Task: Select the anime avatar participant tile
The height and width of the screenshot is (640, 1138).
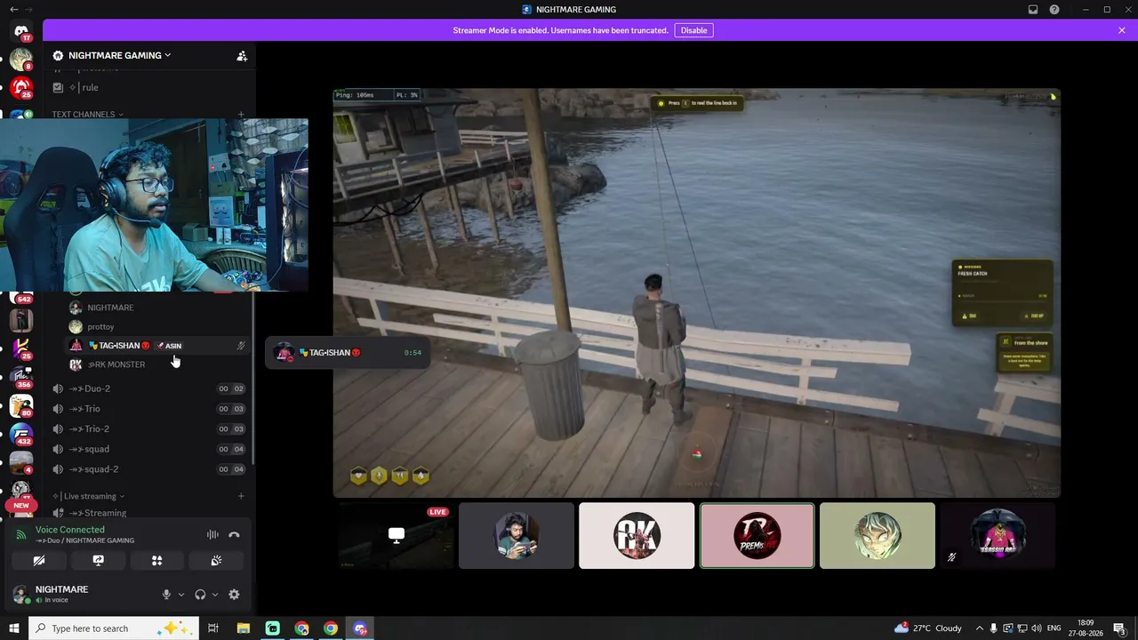Action: pos(878,535)
